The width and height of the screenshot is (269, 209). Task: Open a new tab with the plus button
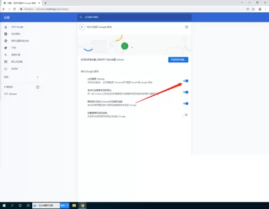[45, 3]
